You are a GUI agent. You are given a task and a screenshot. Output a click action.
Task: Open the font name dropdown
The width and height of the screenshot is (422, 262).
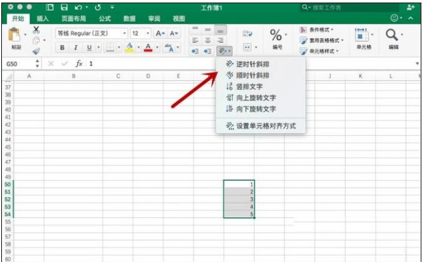[124, 34]
